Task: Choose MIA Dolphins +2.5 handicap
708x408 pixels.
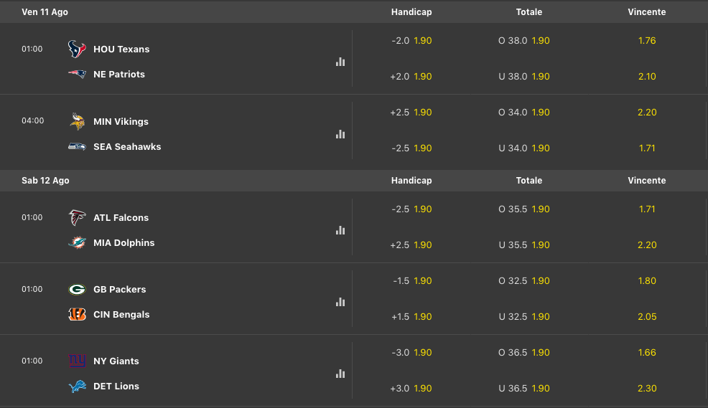Action: click(422, 245)
